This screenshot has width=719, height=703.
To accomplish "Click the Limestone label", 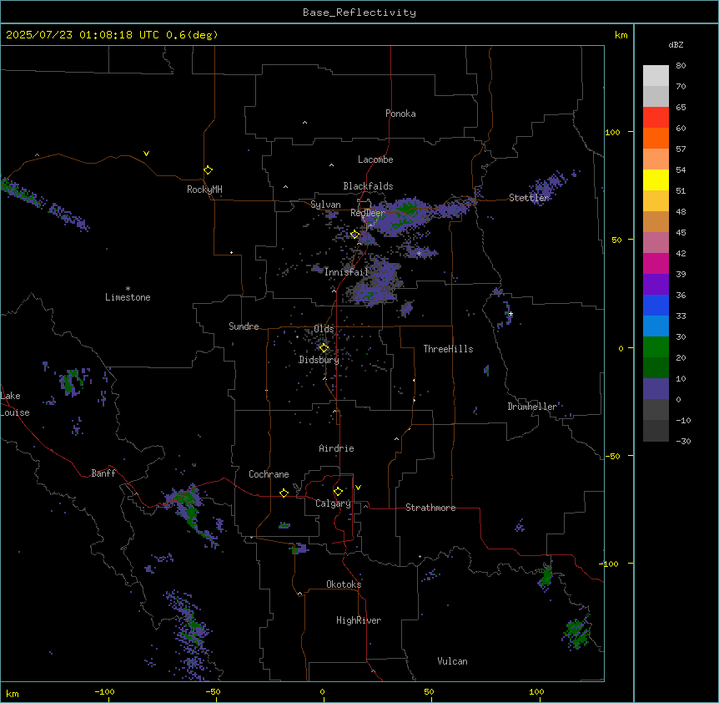I will click(128, 297).
